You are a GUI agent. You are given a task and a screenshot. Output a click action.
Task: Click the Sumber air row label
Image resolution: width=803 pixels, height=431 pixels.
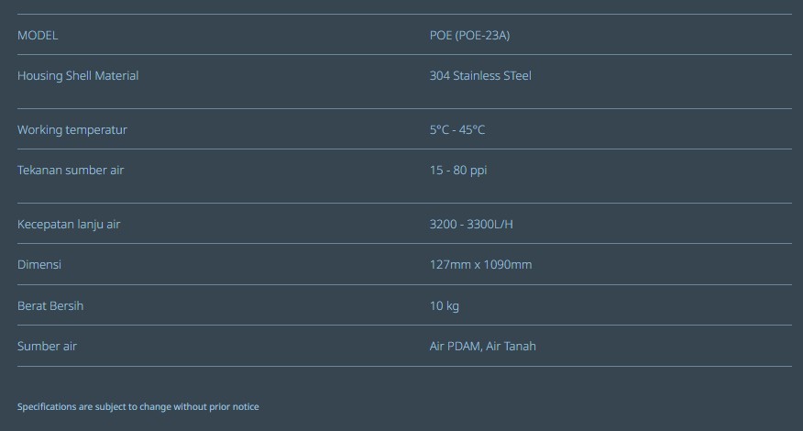point(47,346)
